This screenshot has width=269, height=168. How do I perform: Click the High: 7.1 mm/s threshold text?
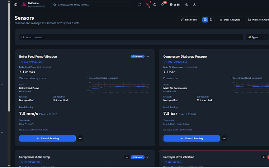26,124
